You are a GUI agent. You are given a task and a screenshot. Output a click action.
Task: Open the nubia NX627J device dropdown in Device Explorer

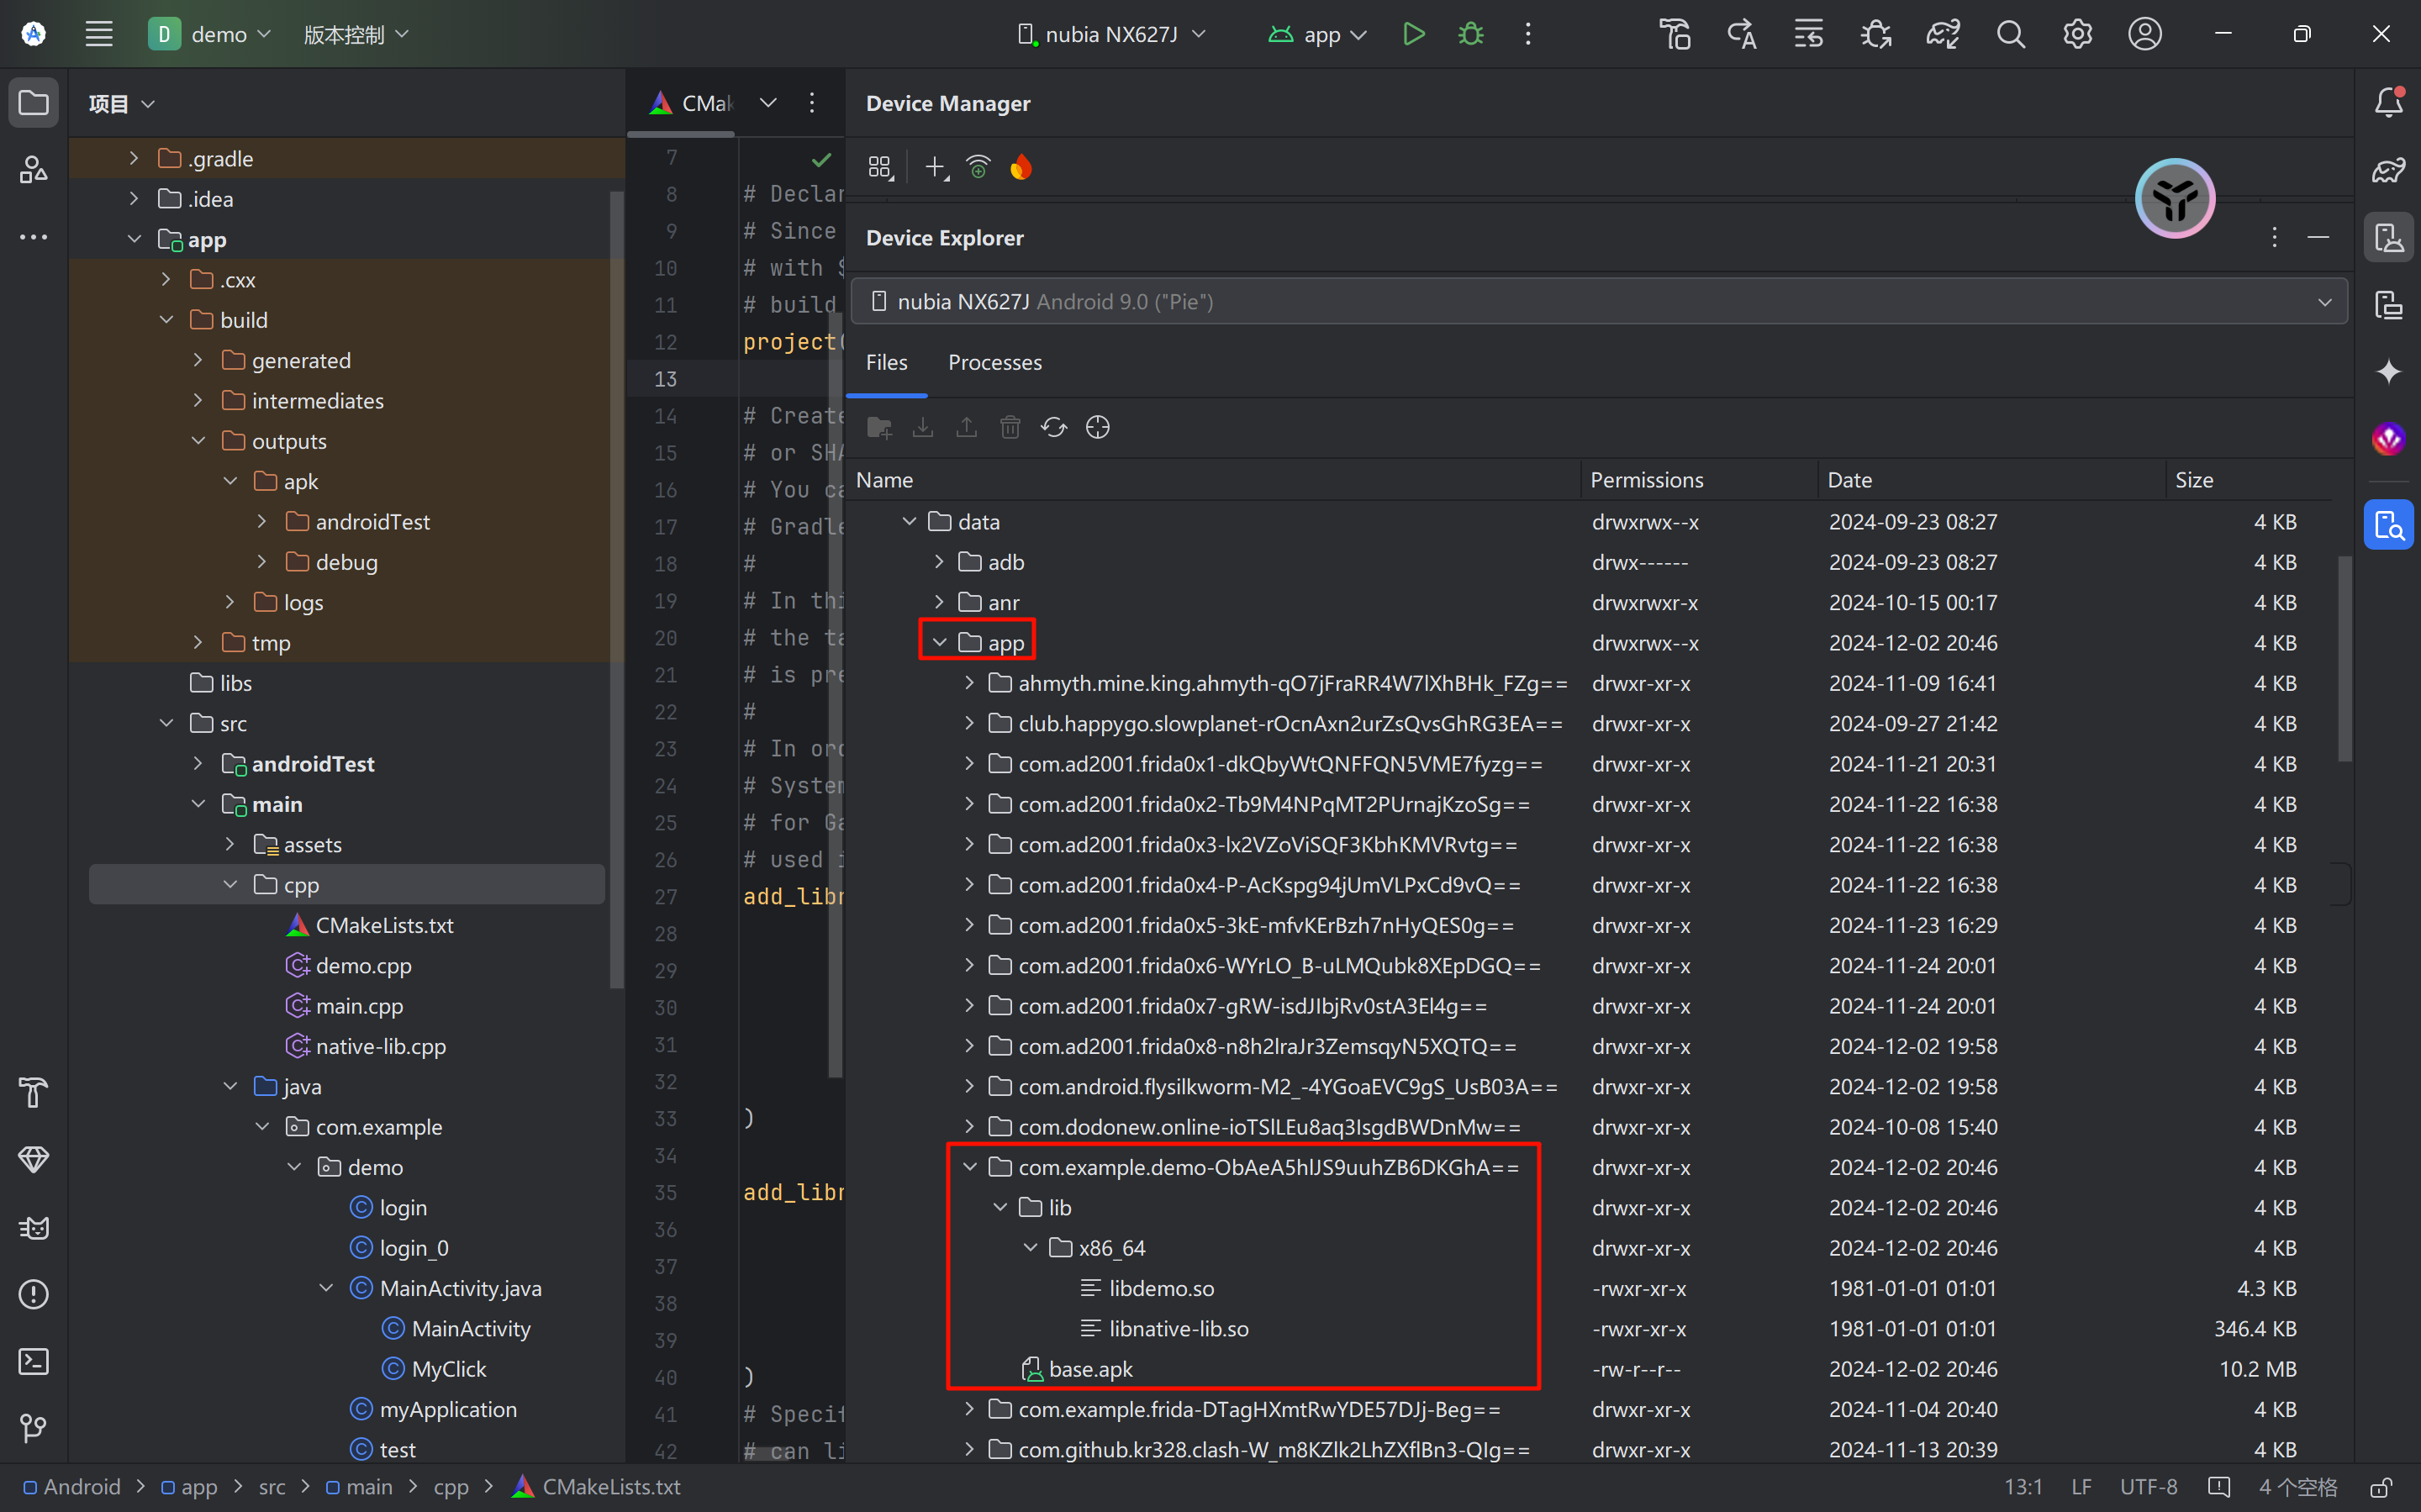1598,302
